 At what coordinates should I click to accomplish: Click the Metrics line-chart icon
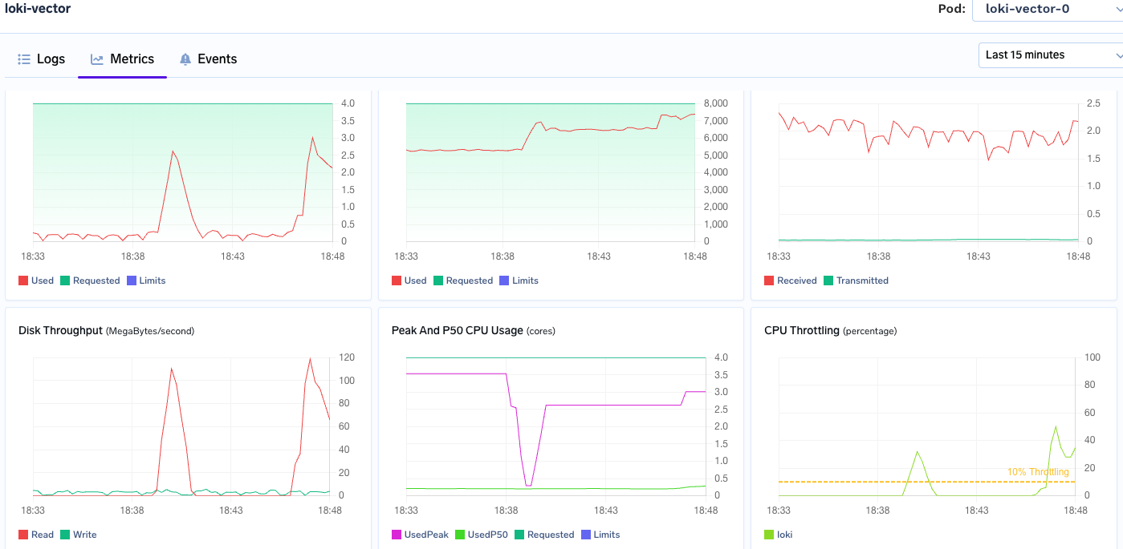point(96,59)
